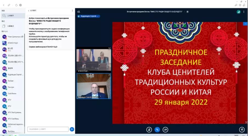Open the meeting options three-dot menu
Image resolution: width=248 pixels, height=136 pixels.
244,12
